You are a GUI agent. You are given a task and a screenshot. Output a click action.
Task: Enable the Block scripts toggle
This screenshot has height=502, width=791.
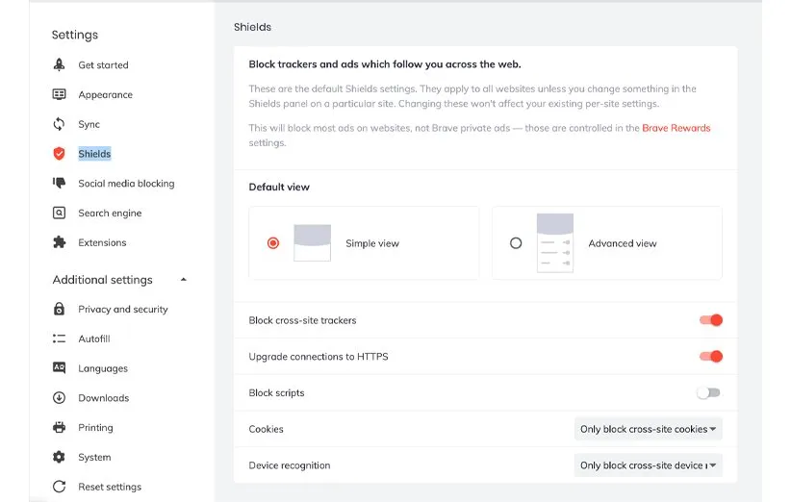708,392
